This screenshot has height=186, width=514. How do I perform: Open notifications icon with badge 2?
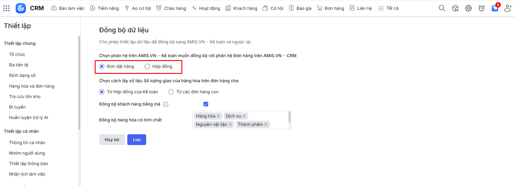pos(495,8)
